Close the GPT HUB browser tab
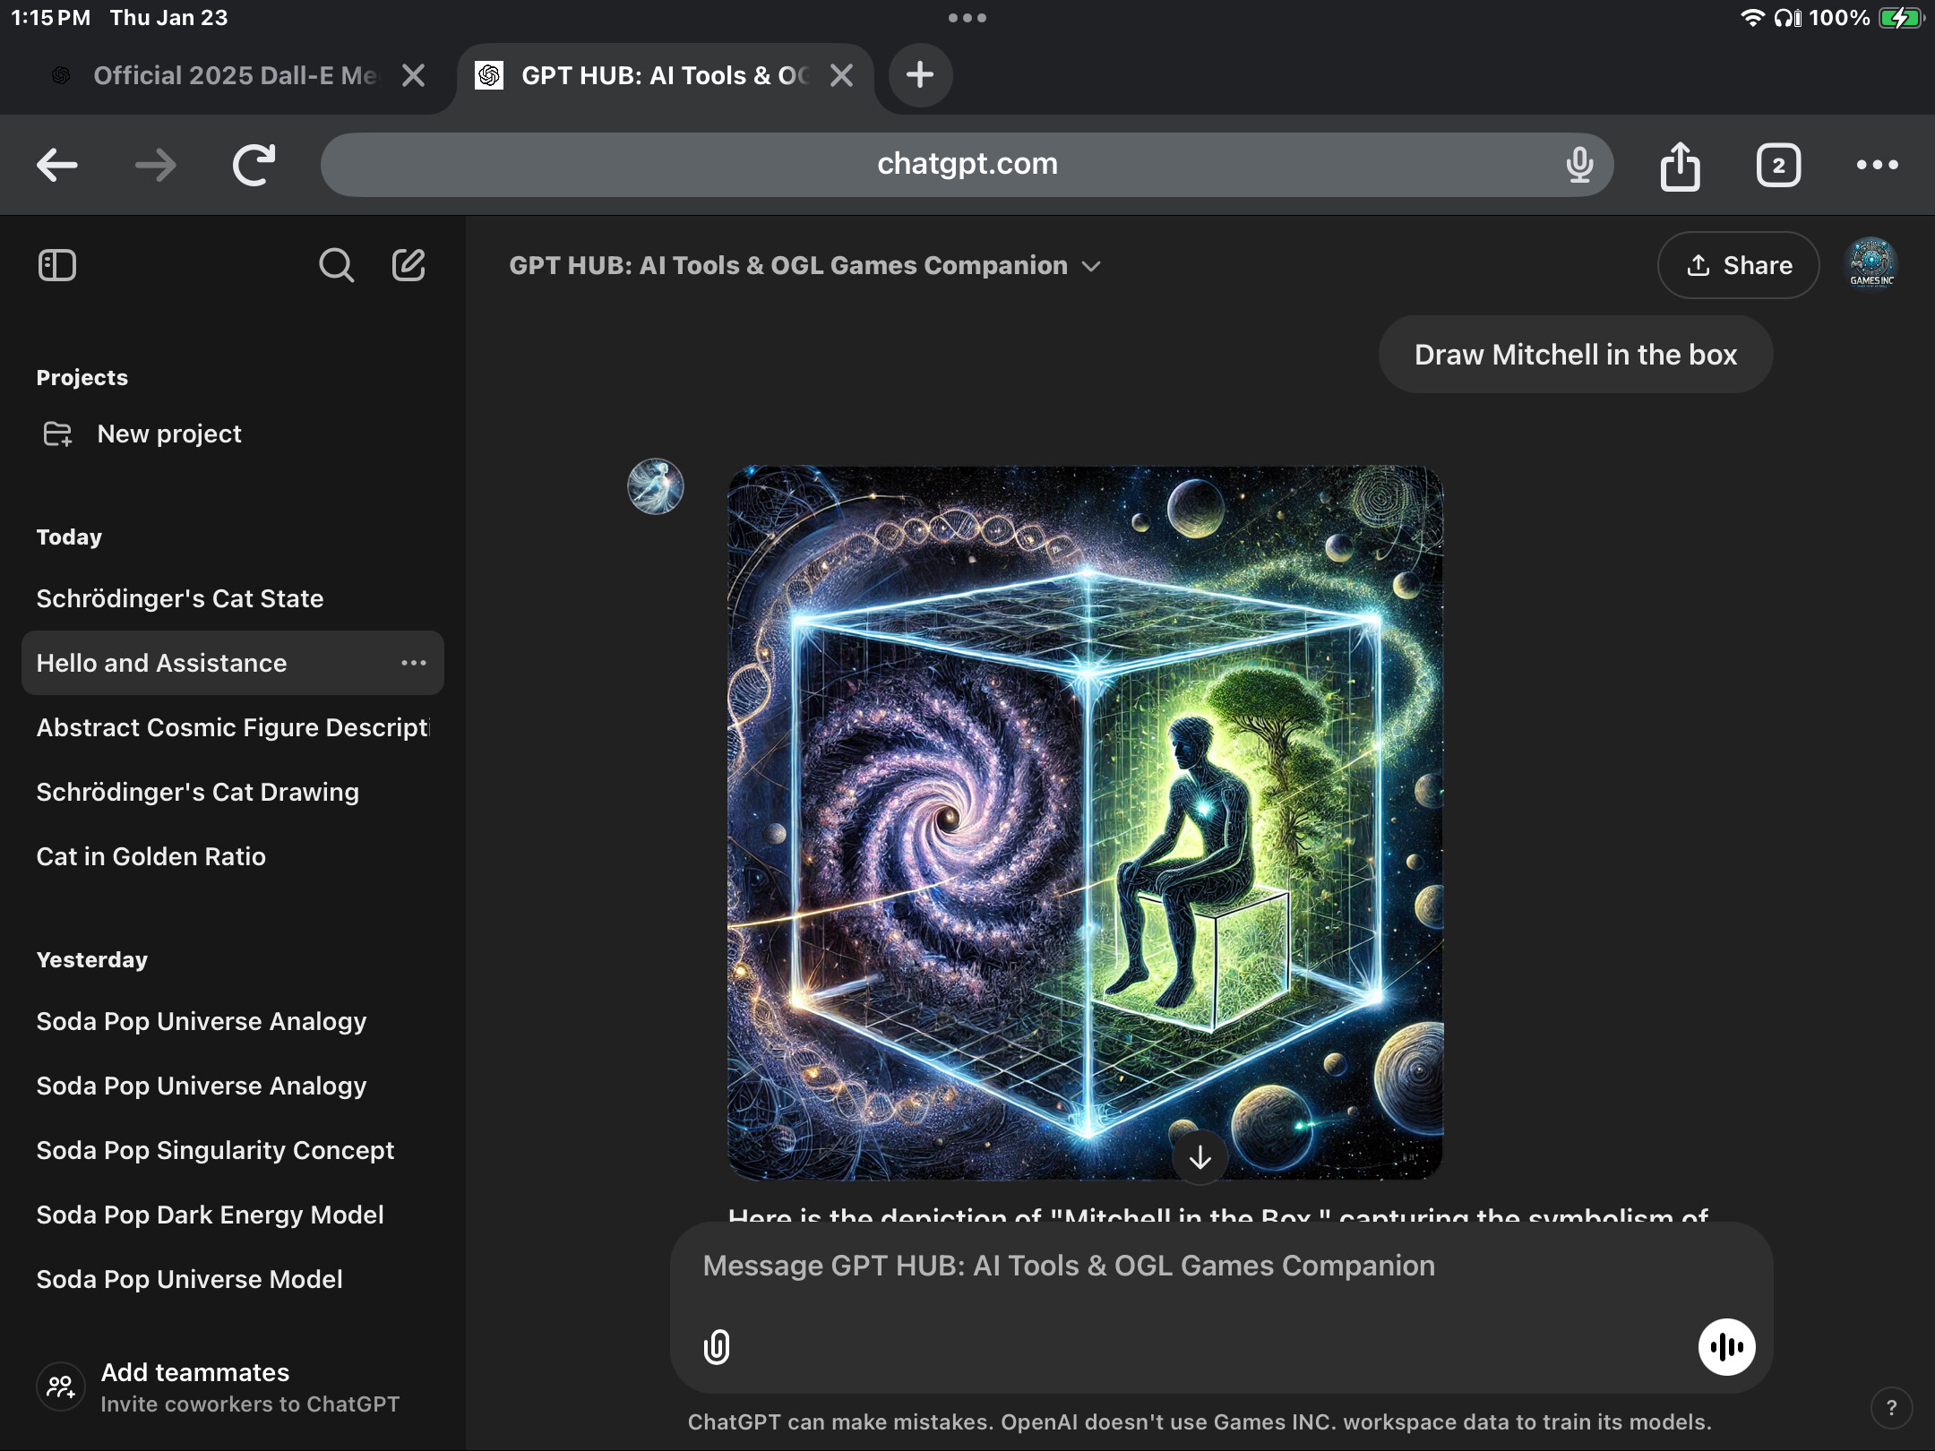 click(841, 75)
